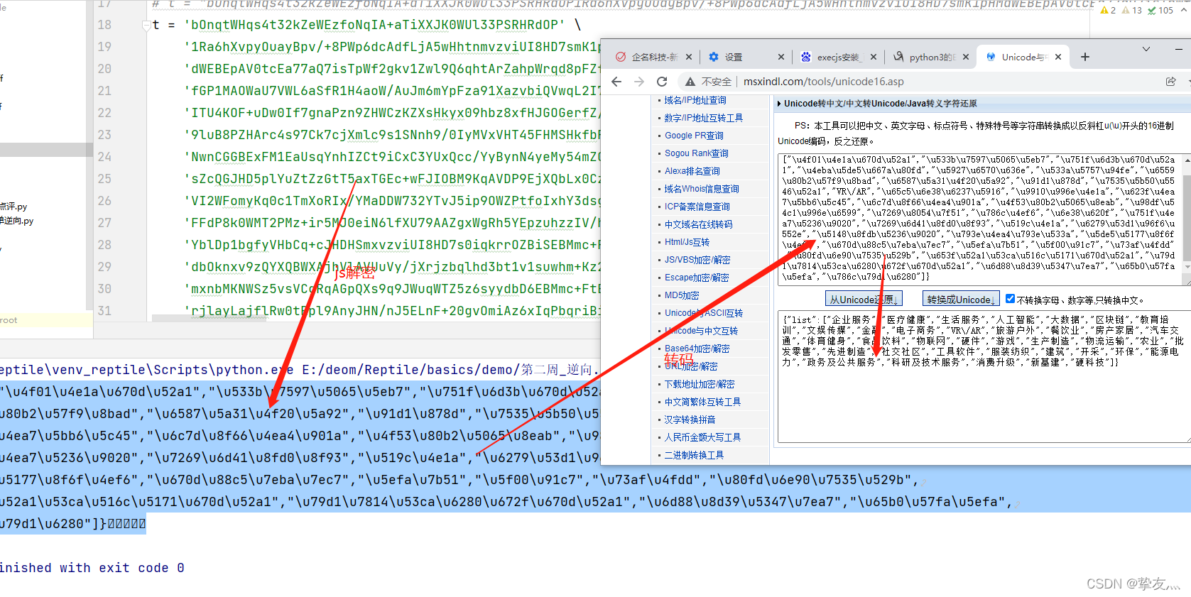Click the Unicode转中文 section header triangle
Viewport: 1191px width, 597px height.
(x=779, y=104)
